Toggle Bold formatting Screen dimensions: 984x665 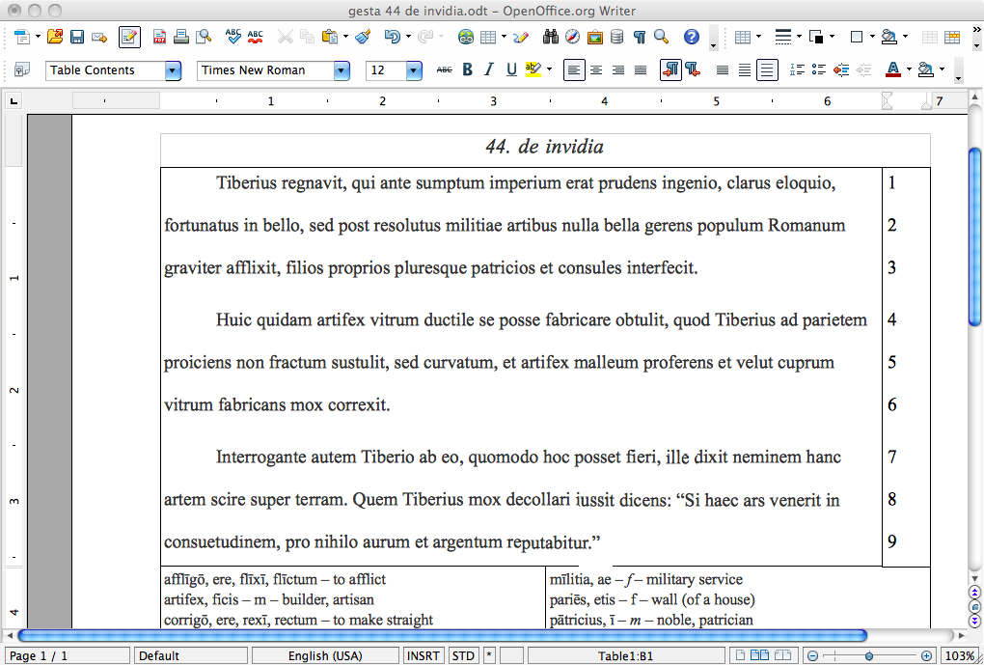(468, 69)
